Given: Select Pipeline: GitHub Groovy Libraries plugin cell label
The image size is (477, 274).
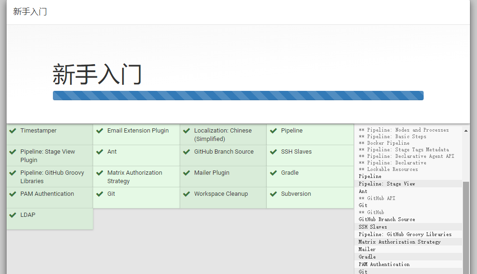Looking at the screenshot, I should [52, 177].
